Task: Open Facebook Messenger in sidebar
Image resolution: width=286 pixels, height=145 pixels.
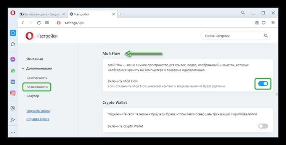Action: pyautogui.click(x=13, y=59)
